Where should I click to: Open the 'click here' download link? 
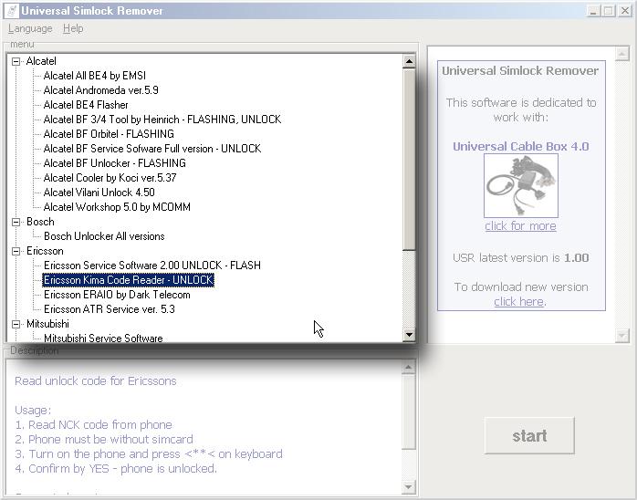pyautogui.click(x=518, y=302)
